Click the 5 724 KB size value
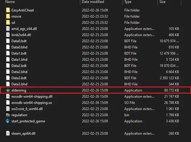191x142 pixels. click(172, 60)
